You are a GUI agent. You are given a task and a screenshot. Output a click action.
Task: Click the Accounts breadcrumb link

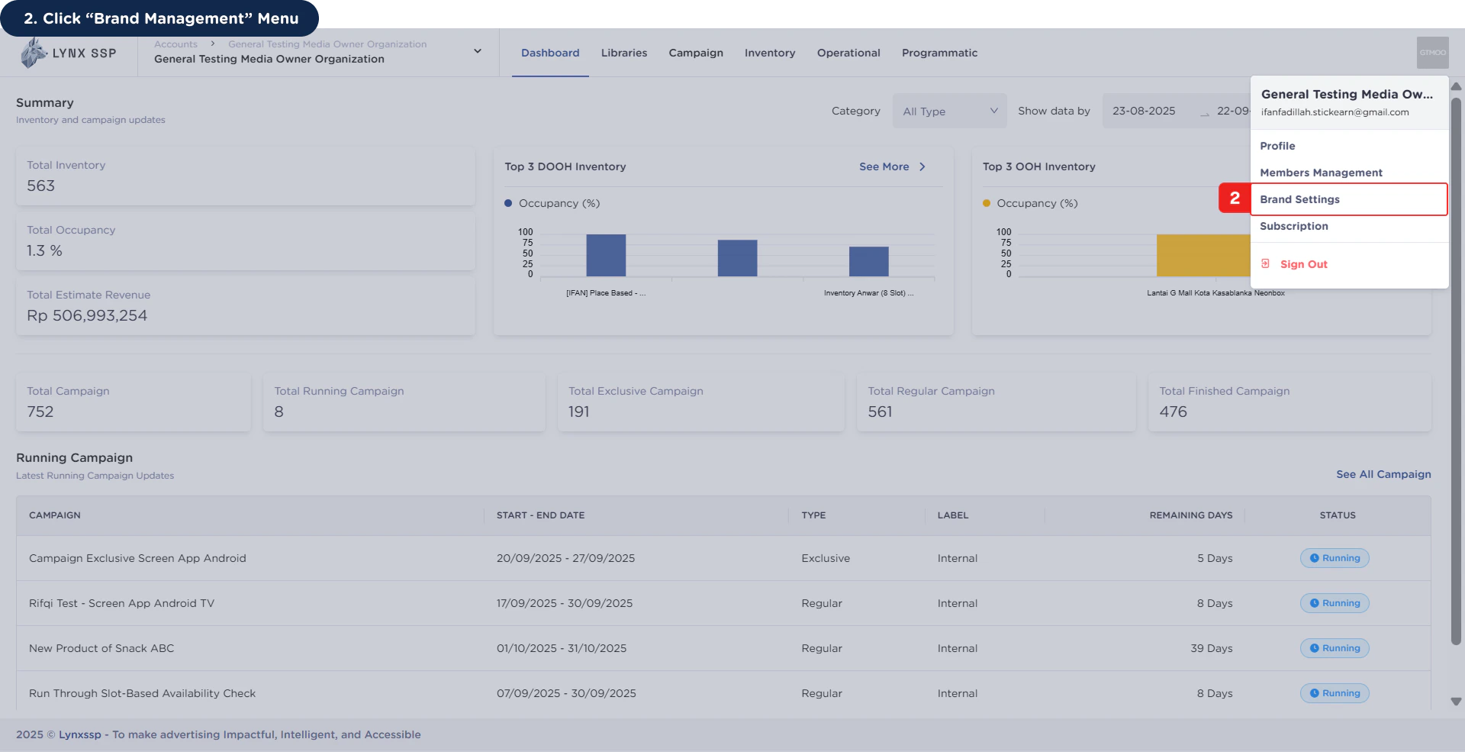(175, 44)
